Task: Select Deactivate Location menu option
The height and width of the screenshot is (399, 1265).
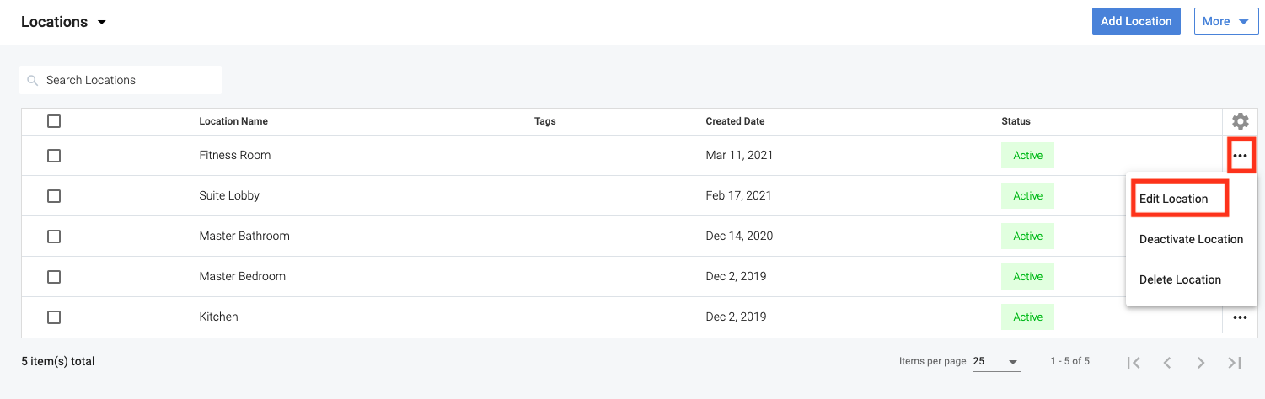Action: pos(1191,240)
